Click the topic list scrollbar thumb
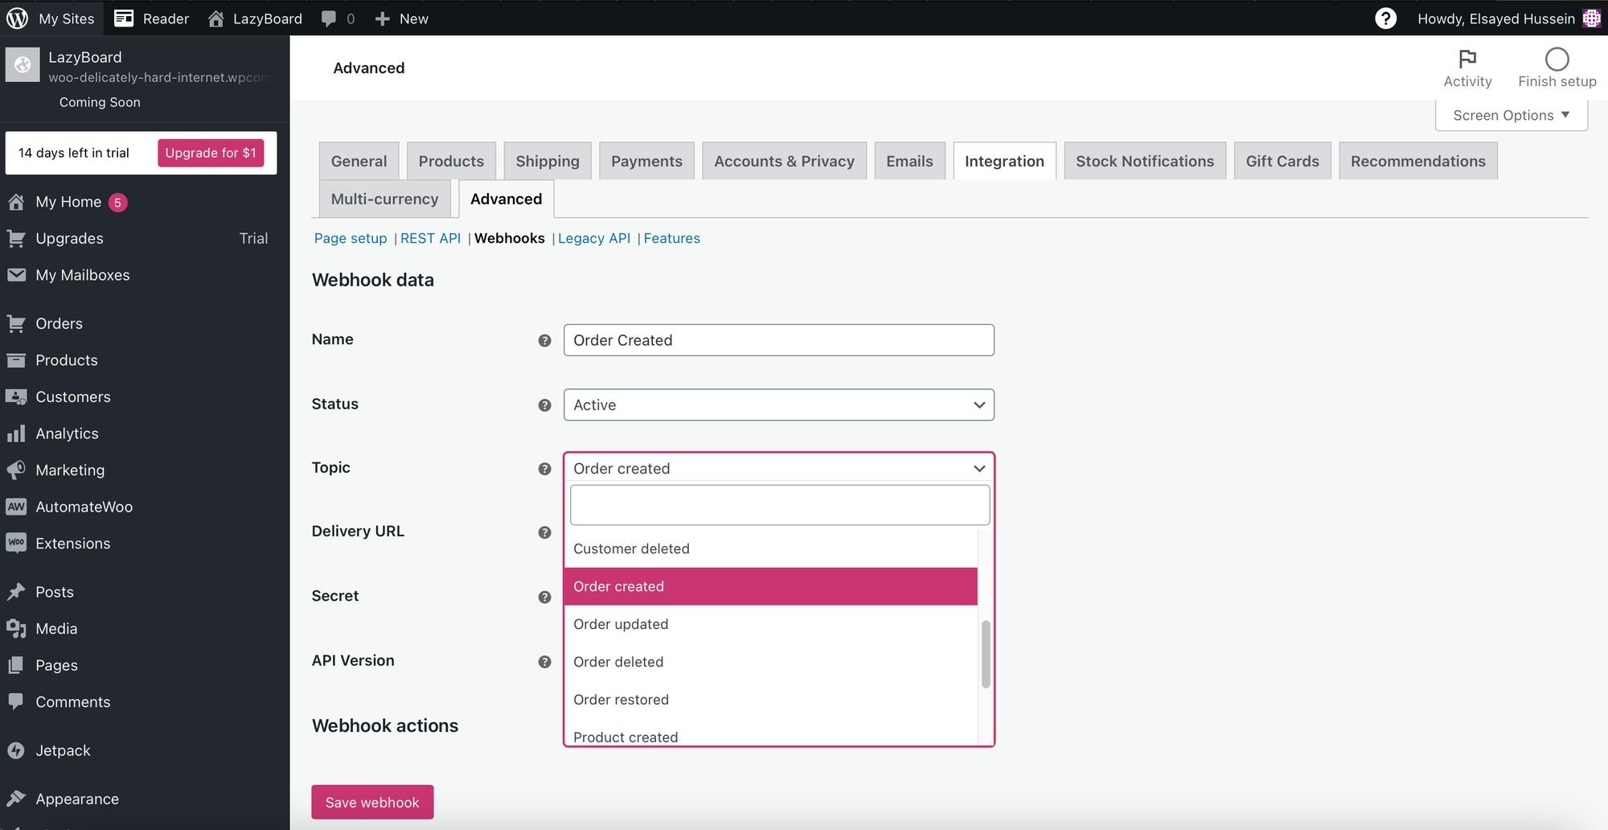 (x=986, y=654)
